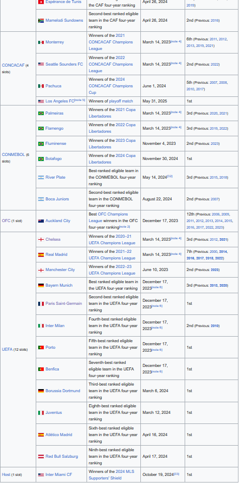The image size is (240, 483).
Task: Follow the OFC Champions League link
Action: click(109, 218)
